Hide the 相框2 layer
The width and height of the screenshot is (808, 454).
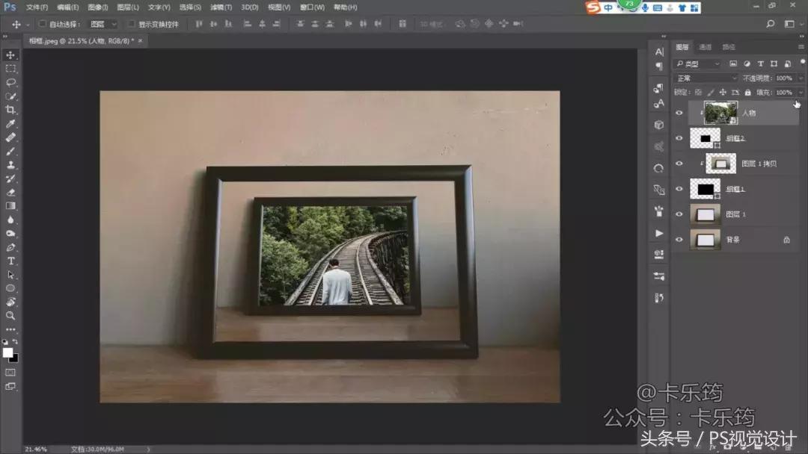679,138
